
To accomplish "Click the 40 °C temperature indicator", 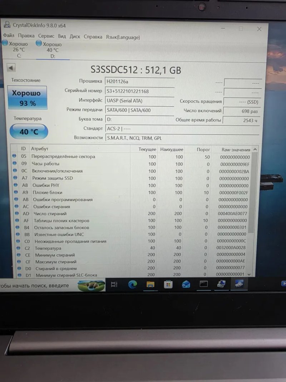I will point(29,131).
